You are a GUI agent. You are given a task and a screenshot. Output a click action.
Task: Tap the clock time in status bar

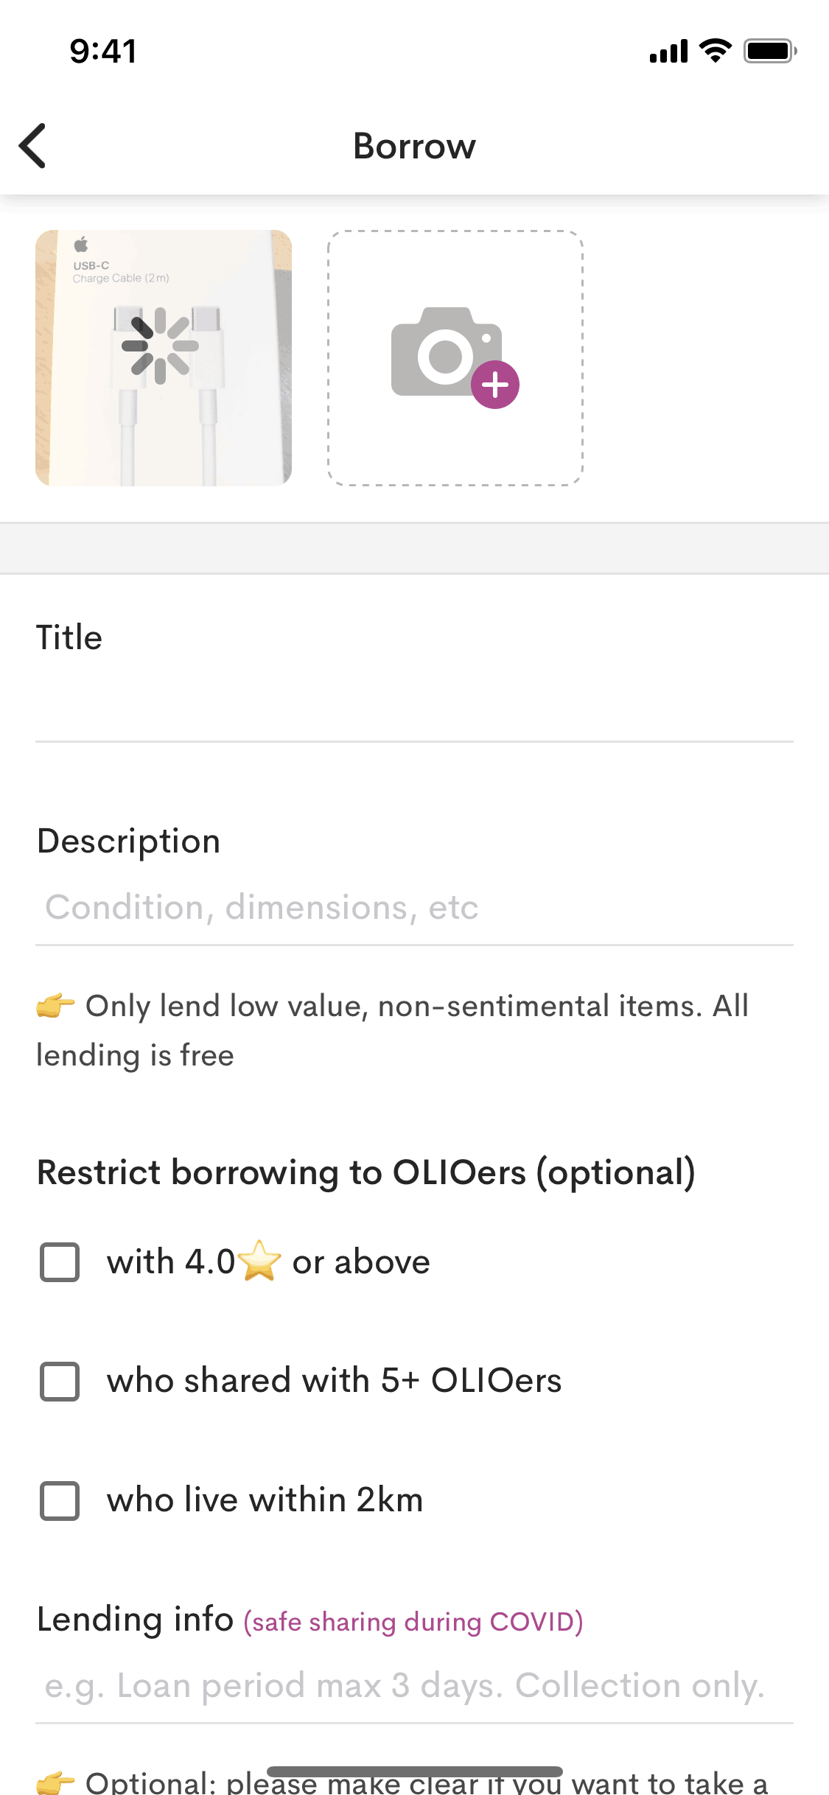coord(103,52)
